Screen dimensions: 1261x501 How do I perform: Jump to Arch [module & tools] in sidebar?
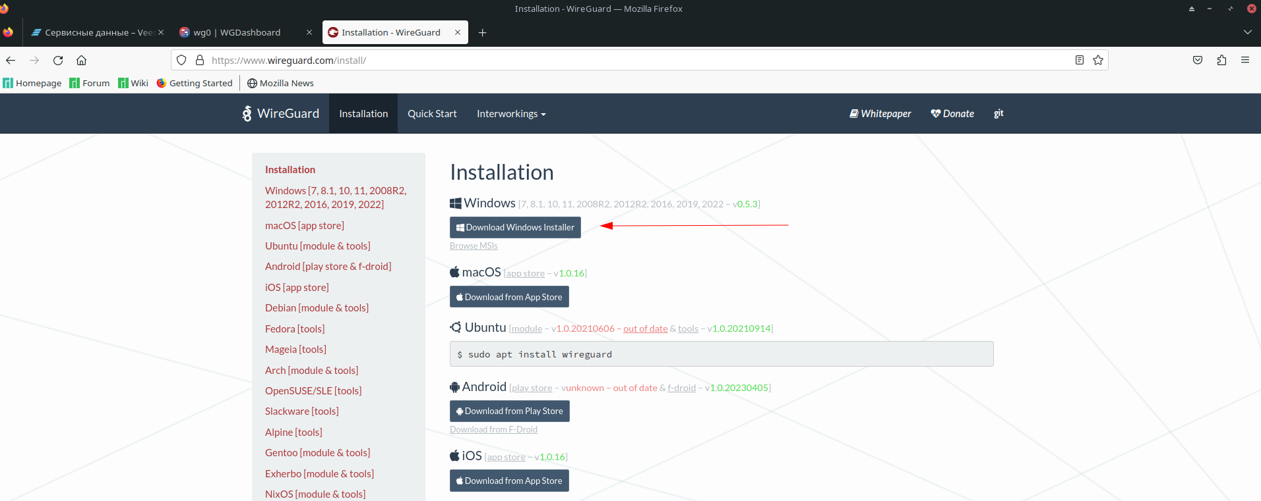coord(312,370)
